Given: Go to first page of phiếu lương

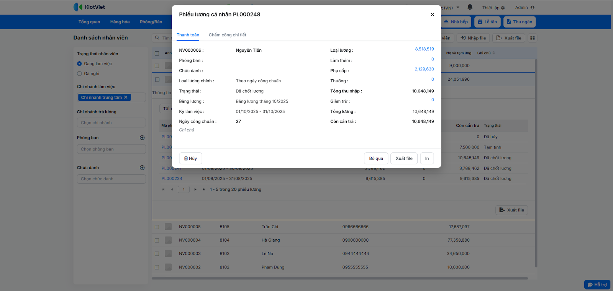Looking at the screenshot, I should 163,190.
